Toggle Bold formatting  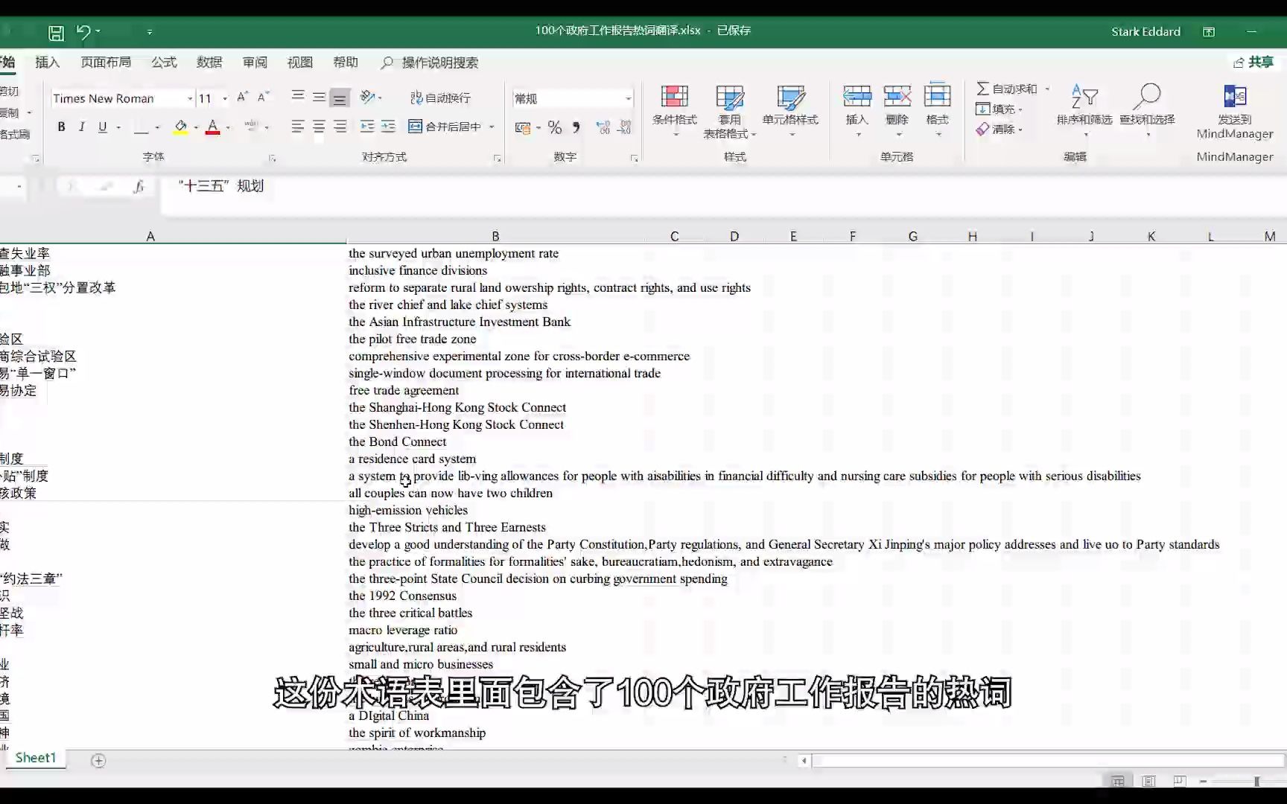point(61,127)
